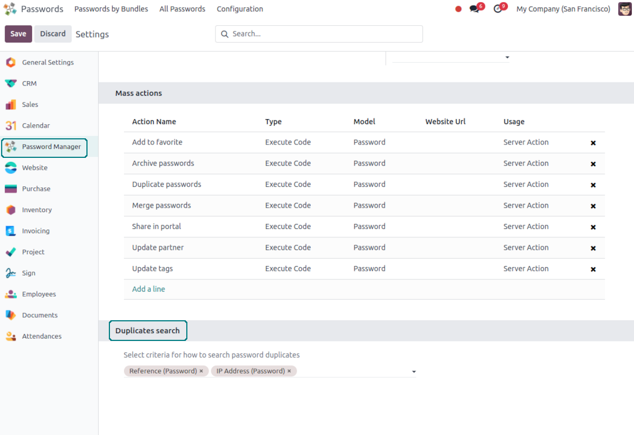
Task: Open the user avatar menu
Action: [624, 9]
